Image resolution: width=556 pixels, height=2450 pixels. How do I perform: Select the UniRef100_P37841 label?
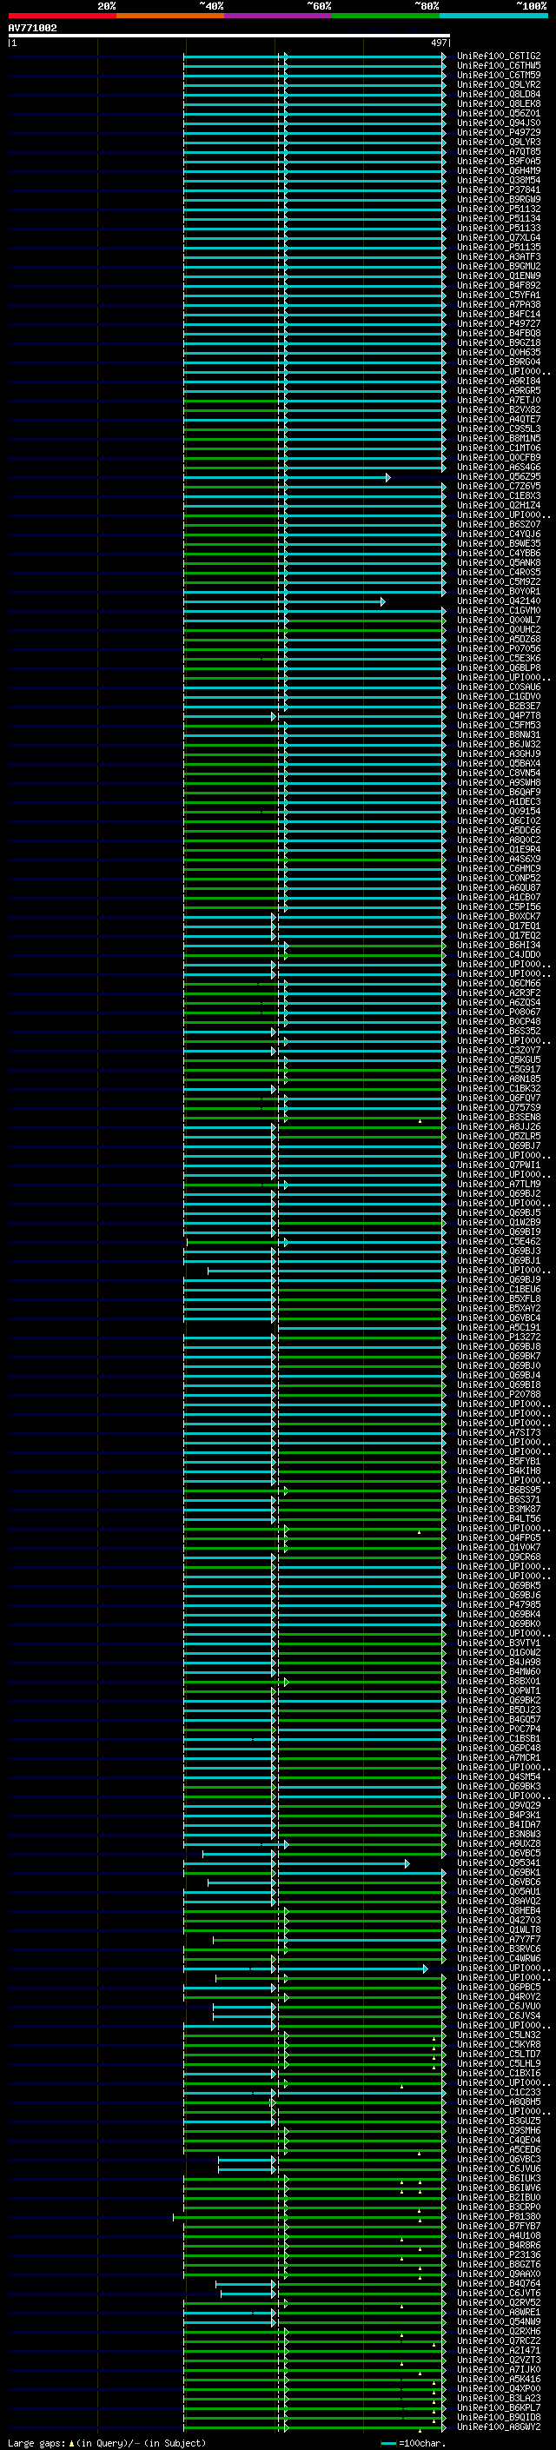click(499, 190)
